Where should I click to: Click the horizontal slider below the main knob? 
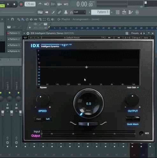tap(88, 124)
